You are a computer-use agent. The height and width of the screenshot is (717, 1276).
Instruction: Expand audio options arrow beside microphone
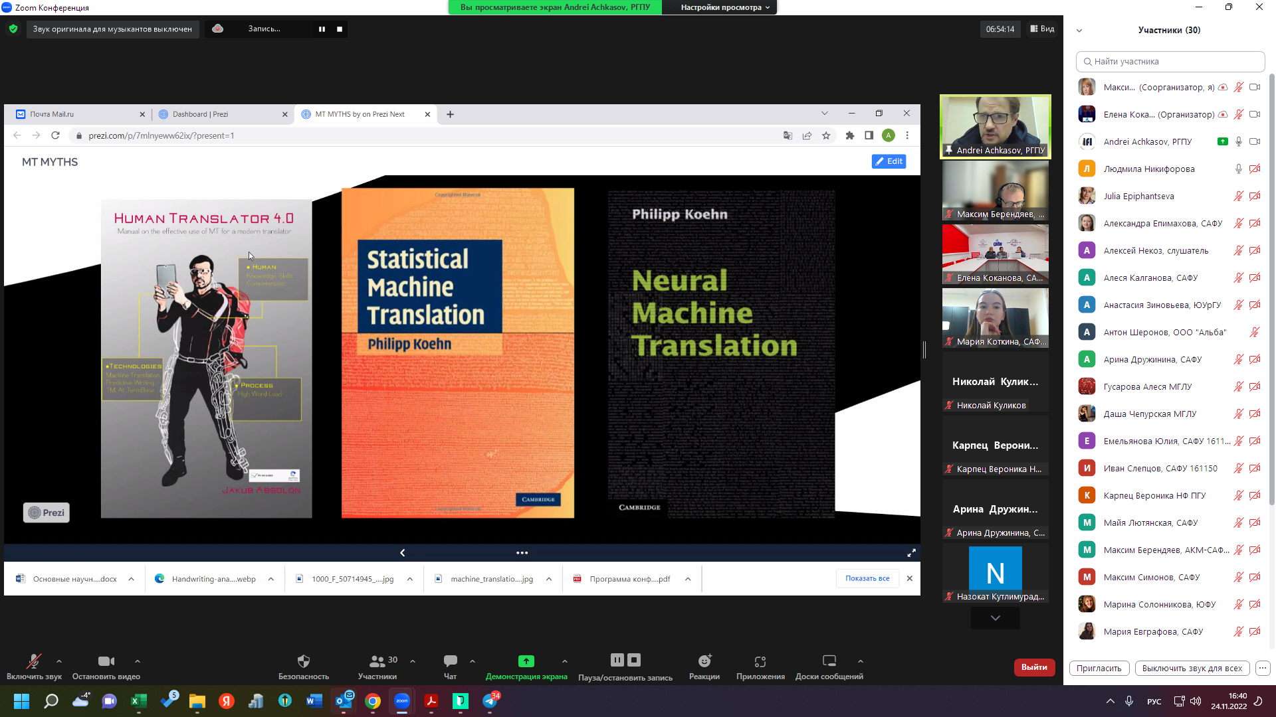[x=59, y=661]
